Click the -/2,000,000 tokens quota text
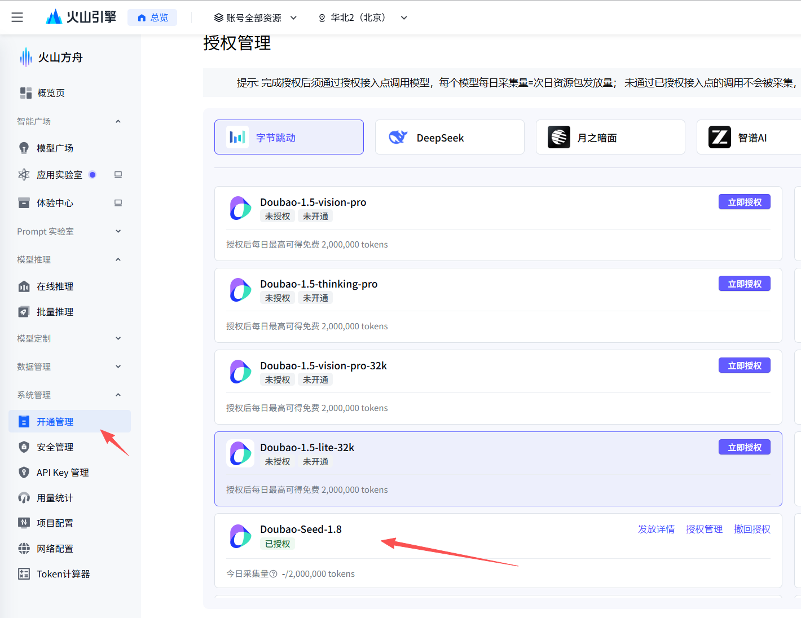 (x=318, y=574)
